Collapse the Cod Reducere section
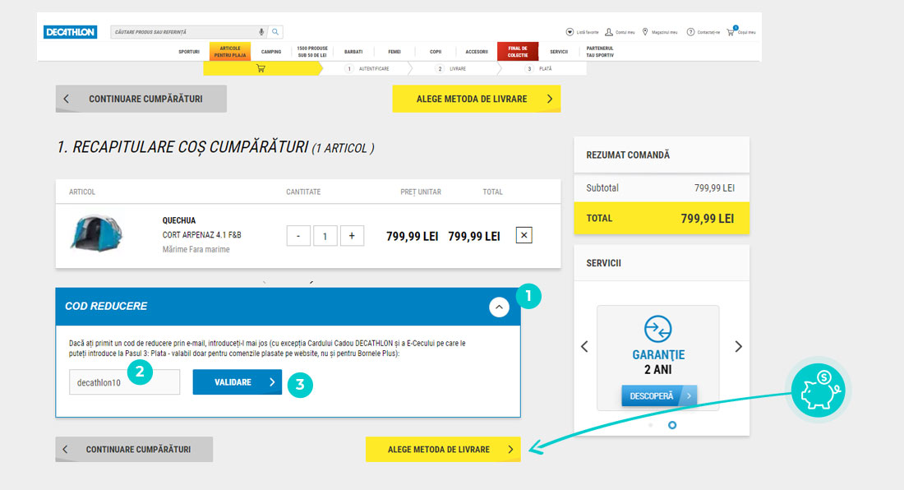904x490 pixels. [500, 307]
